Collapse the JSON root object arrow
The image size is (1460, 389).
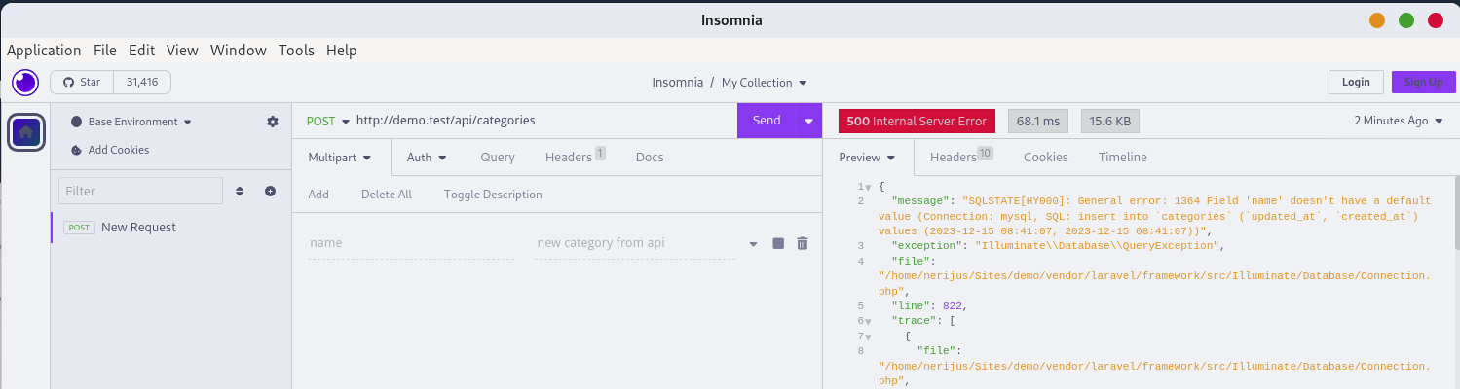868,187
